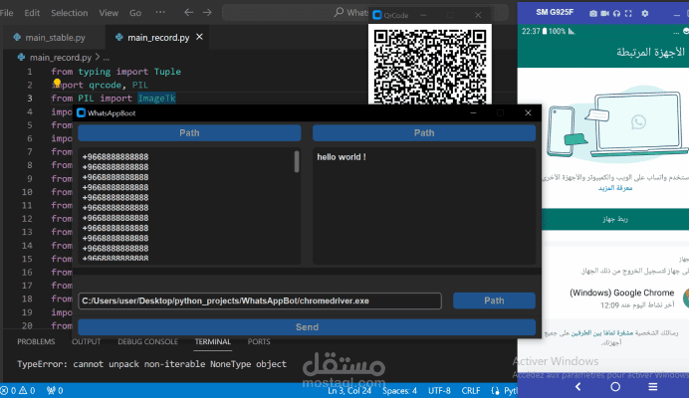Tap the blue learn more link on phone
Viewport: 689px width, 398px height.
click(x=615, y=188)
